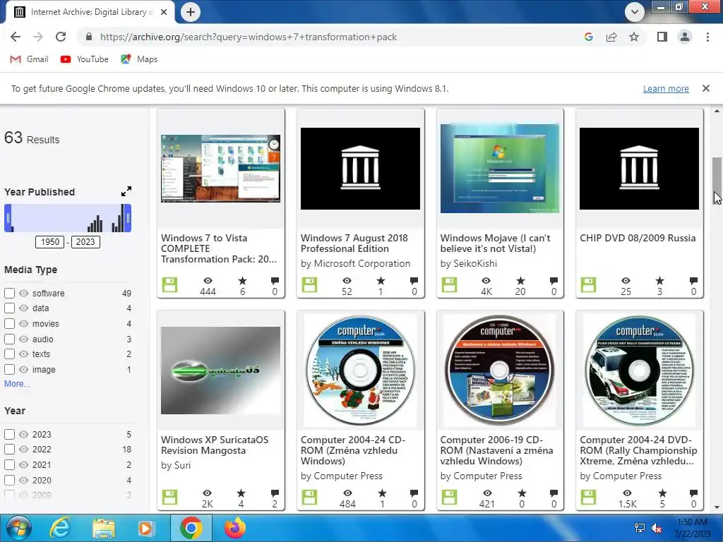
Task: Click views eye icon on CHIP DVD card
Action: [626, 281]
